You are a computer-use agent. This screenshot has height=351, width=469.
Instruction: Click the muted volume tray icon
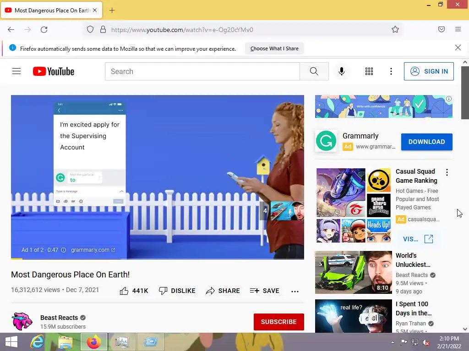426,342
